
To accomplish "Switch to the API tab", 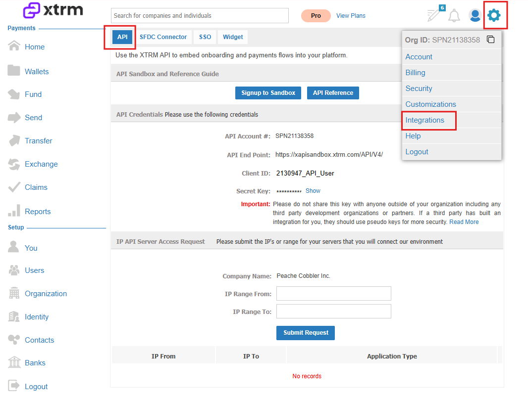I will [x=122, y=37].
